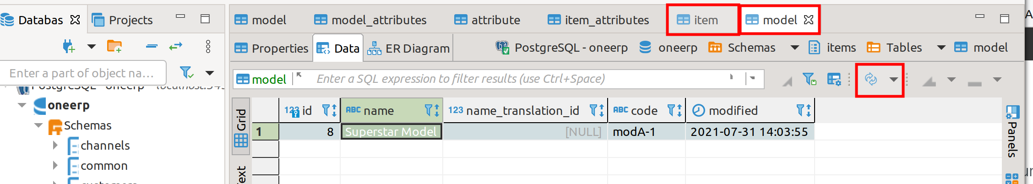1033x184 pixels.
Task: Open the navigator view menu dots
Action: pyautogui.click(x=208, y=46)
